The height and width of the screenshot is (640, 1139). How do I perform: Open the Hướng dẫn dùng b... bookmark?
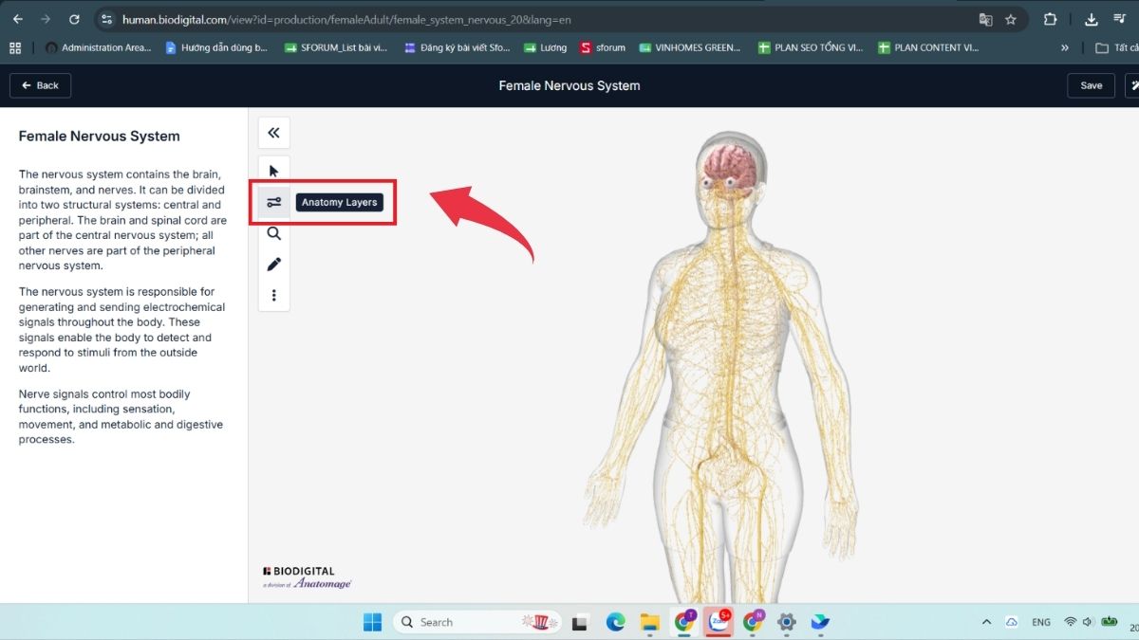point(216,47)
